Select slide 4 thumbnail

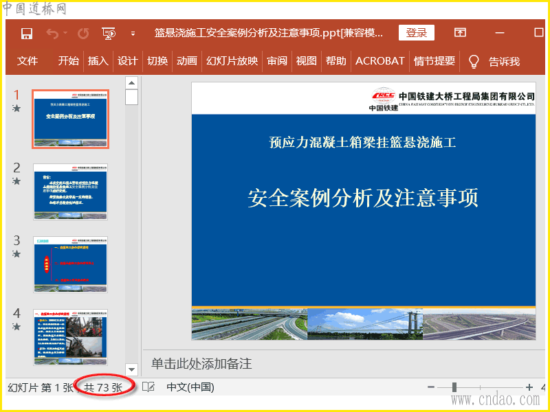71,337
